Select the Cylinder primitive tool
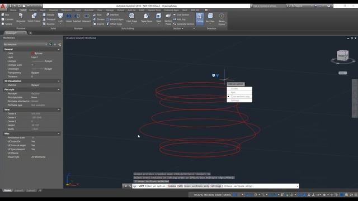 7,20
